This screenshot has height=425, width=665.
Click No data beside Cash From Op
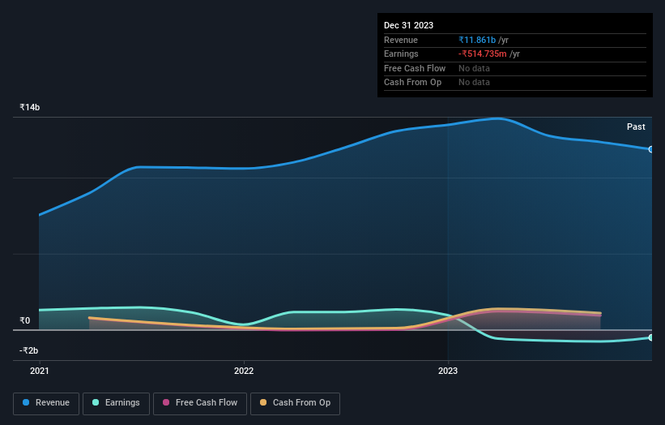(x=474, y=83)
